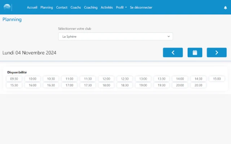Click Se déconnecter to log out

coord(141,8)
